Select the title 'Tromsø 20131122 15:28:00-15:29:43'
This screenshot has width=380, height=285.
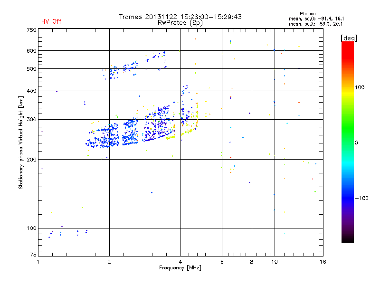[180, 17]
